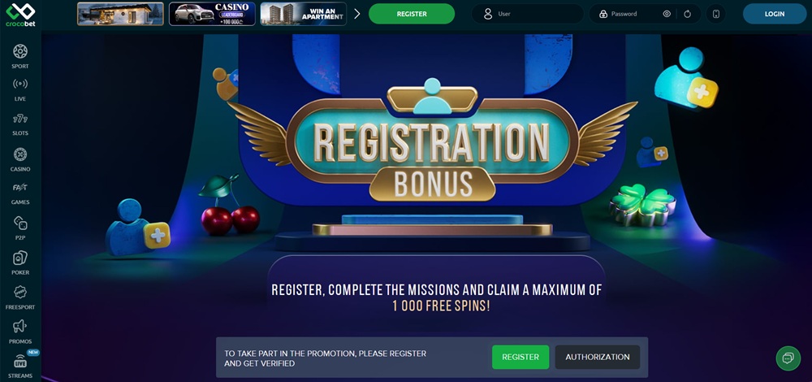Click the Login button

coord(774,14)
